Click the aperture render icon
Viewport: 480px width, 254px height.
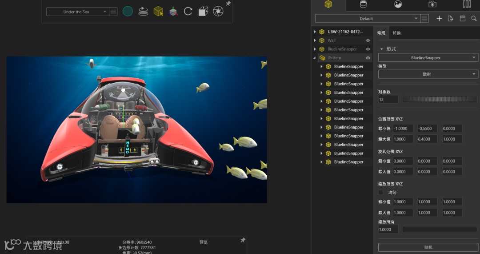tap(218, 12)
